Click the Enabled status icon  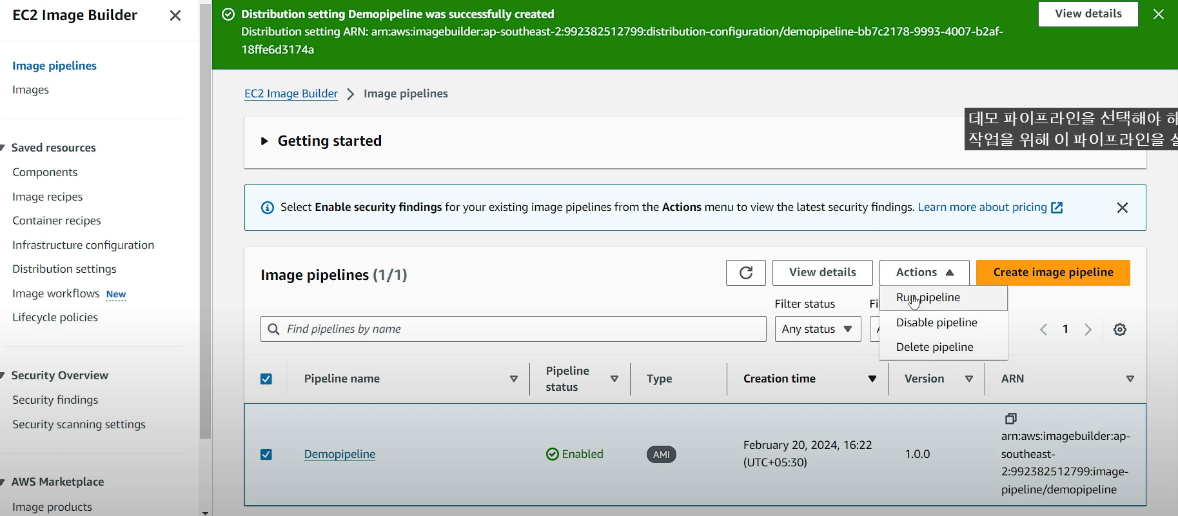tap(552, 454)
